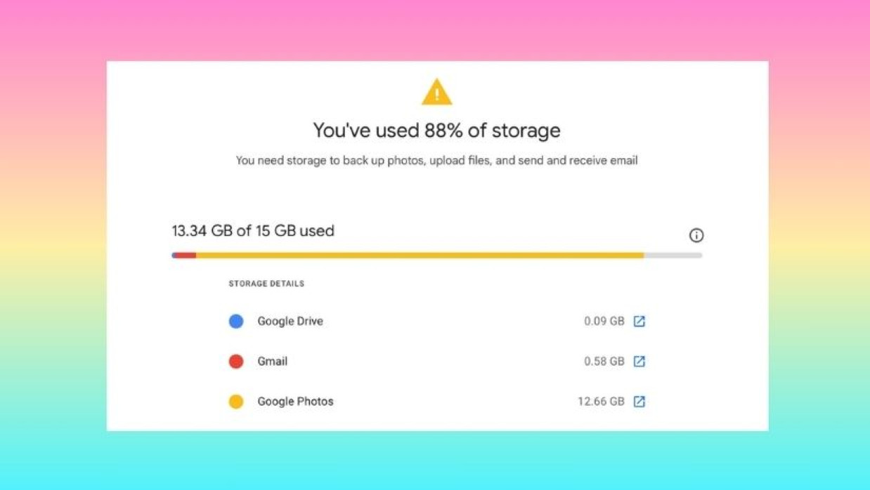This screenshot has width=870, height=490.
Task: Click the STORAGE DETAILS section label
Action: click(x=266, y=284)
